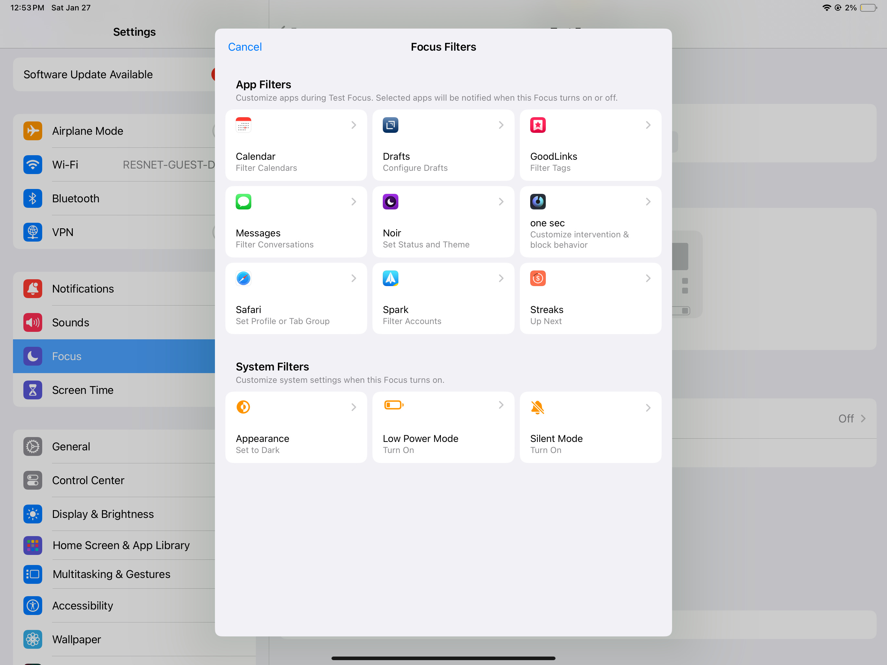Tap 'Filter Conversations' subtitle
Screen dimensions: 887x665
(275, 245)
